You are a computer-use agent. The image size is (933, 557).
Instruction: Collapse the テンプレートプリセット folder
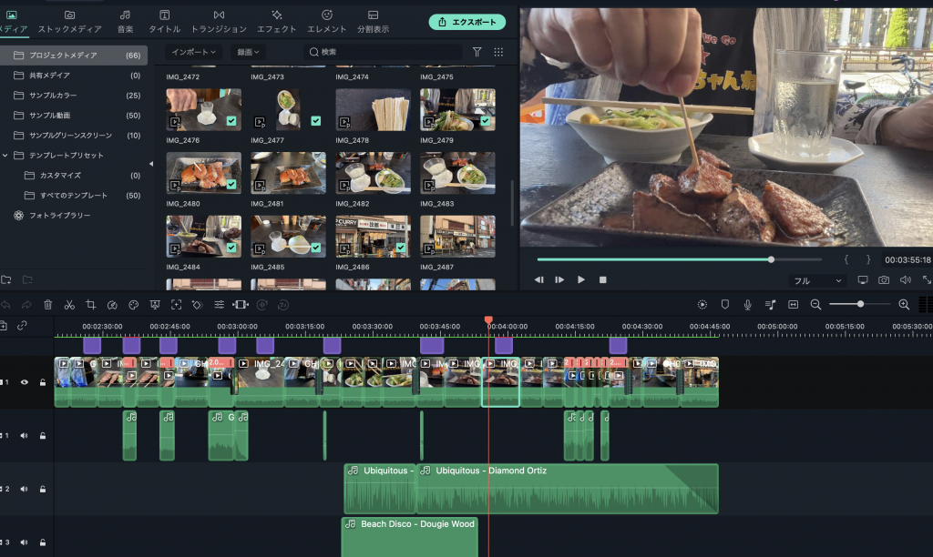tap(5, 155)
